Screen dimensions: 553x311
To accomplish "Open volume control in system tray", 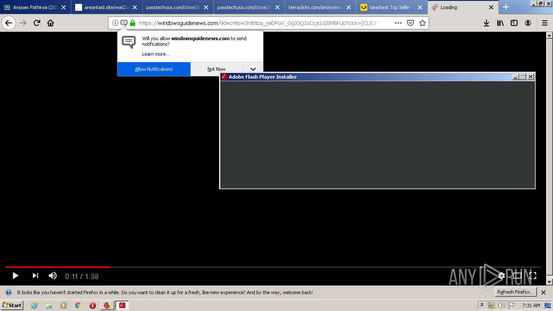I will pyautogui.click(x=501, y=305).
